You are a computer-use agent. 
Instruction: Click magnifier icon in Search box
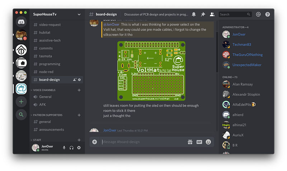click(248, 14)
